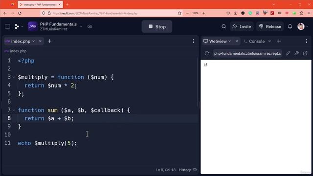The image size is (313, 176).
Task: Collapse the code fold on line 7
Action: 14,110
